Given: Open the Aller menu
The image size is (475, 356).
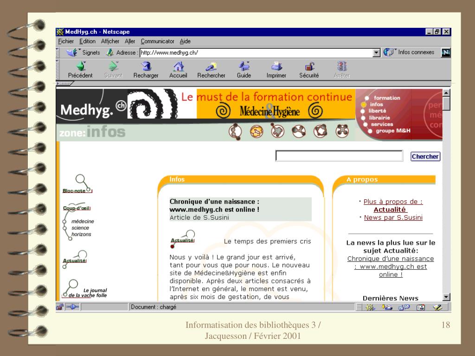Looking at the screenshot, I should [x=130, y=41].
